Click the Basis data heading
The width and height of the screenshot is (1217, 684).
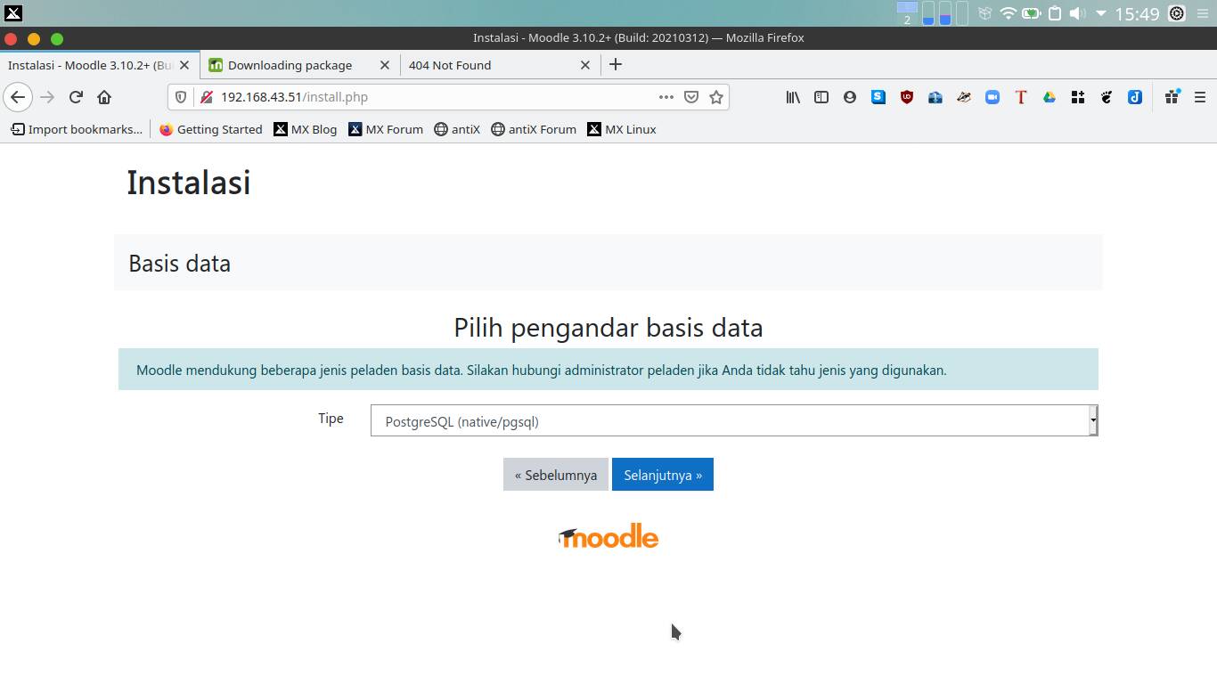click(179, 264)
